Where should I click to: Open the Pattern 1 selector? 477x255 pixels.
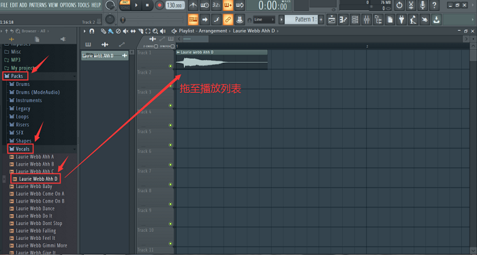[302, 20]
